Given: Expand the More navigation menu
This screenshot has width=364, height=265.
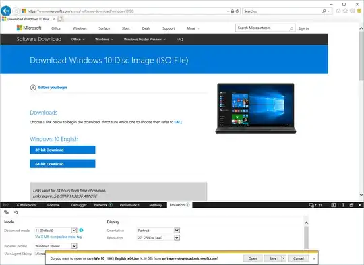Looking at the screenshot, I should click(193, 28).
